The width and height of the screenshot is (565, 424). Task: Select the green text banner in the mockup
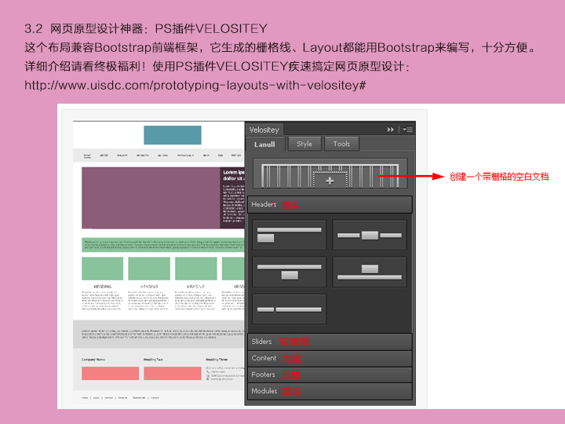point(163,244)
